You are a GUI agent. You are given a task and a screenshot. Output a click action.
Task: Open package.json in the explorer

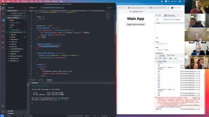tap(14, 58)
